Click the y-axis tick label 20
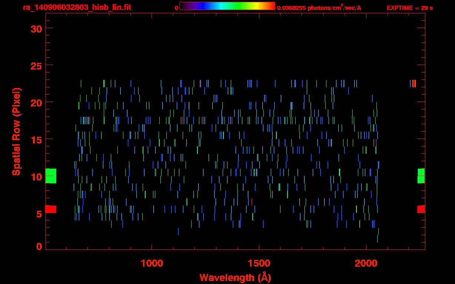Viewport: 455px width, 284px height. [36, 102]
